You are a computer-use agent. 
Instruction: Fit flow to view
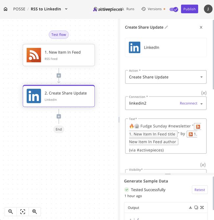(23, 211)
